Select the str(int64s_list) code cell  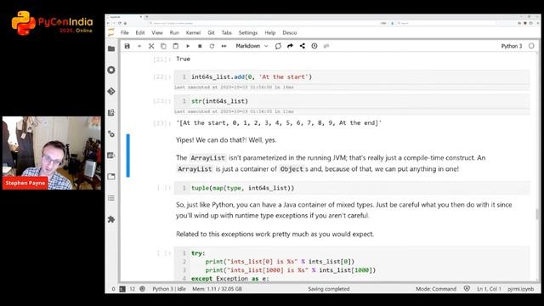click(x=352, y=101)
